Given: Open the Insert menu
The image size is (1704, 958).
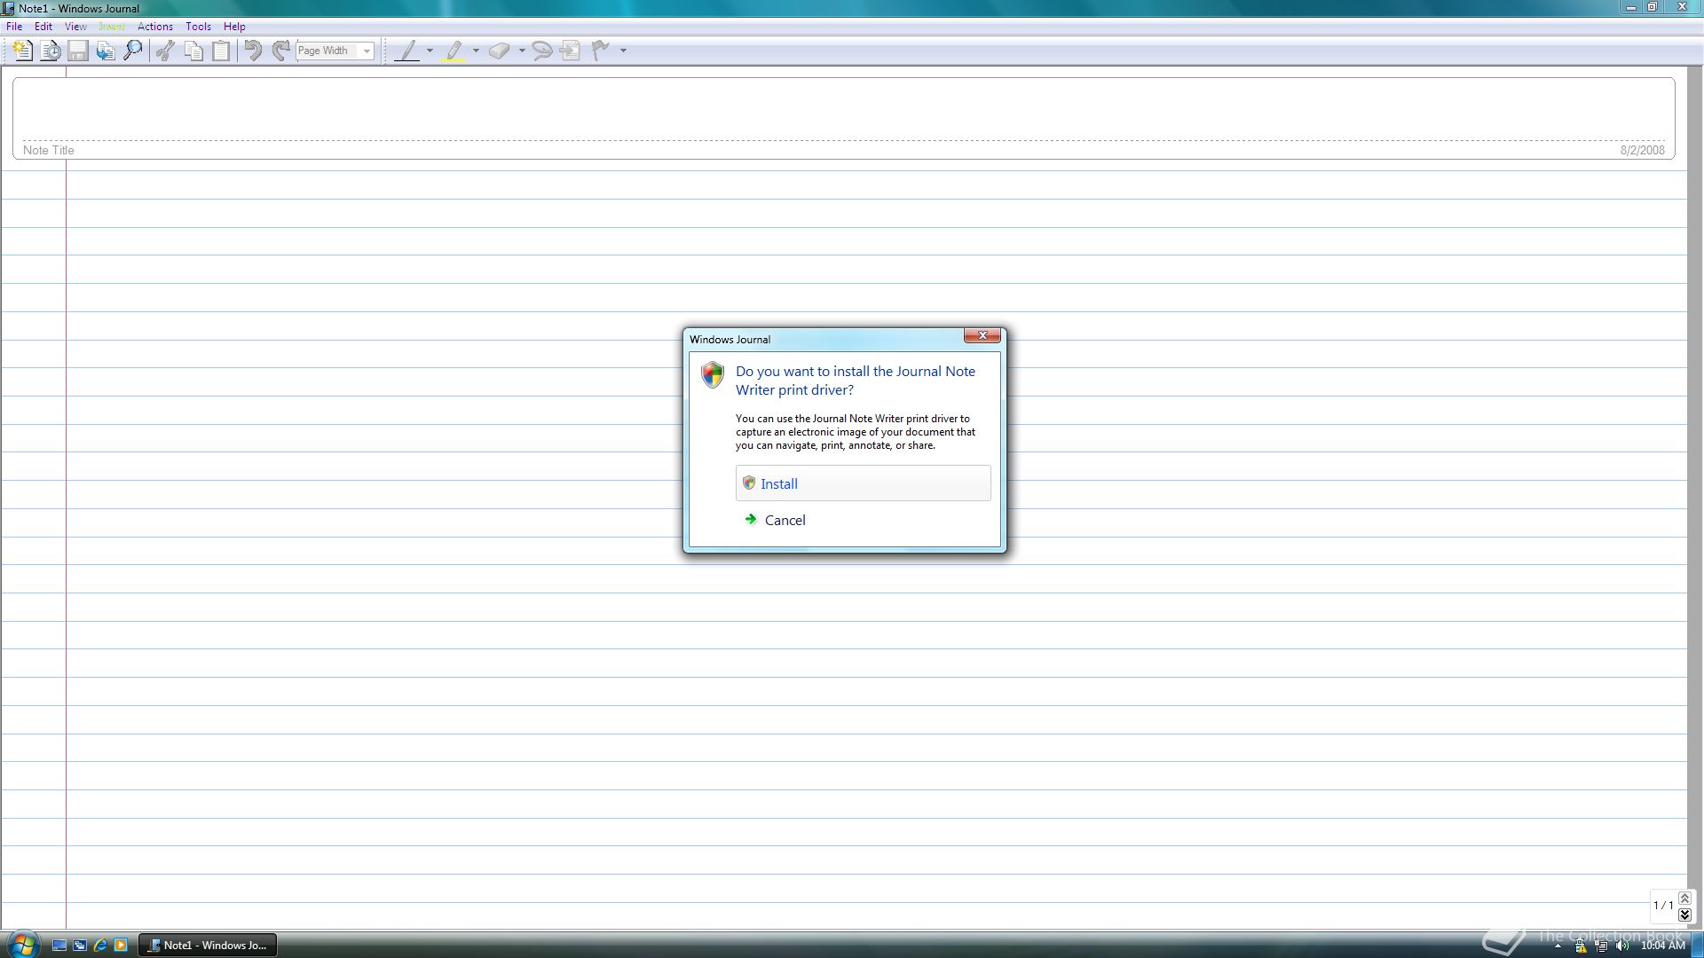Looking at the screenshot, I should point(112,27).
